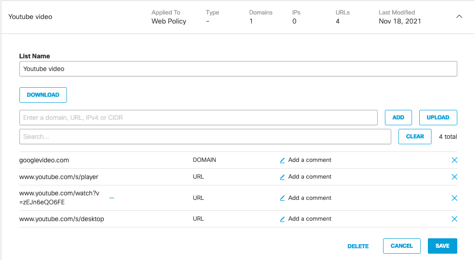474x260 pixels.
Task: Click the URLs column label
Action: pos(342,12)
